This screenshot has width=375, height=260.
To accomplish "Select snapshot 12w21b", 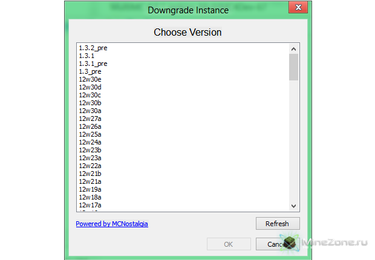I will [x=90, y=174].
